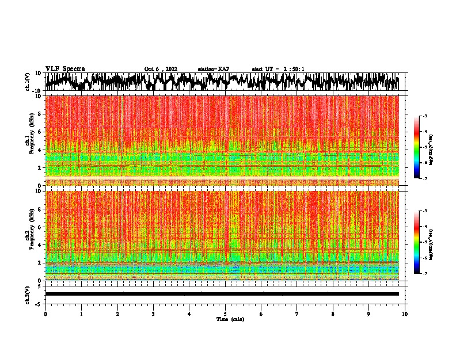Click time tick label '3'
The image size is (456, 352).
click(153, 314)
